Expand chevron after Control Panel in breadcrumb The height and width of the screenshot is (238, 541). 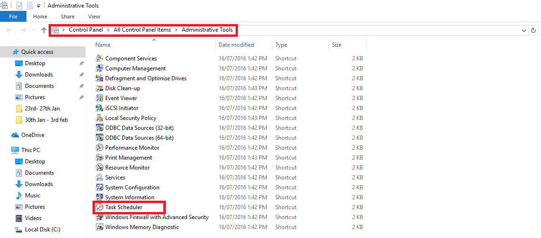point(108,30)
